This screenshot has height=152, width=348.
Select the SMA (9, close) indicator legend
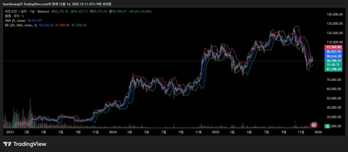pyautogui.click(x=15, y=20)
